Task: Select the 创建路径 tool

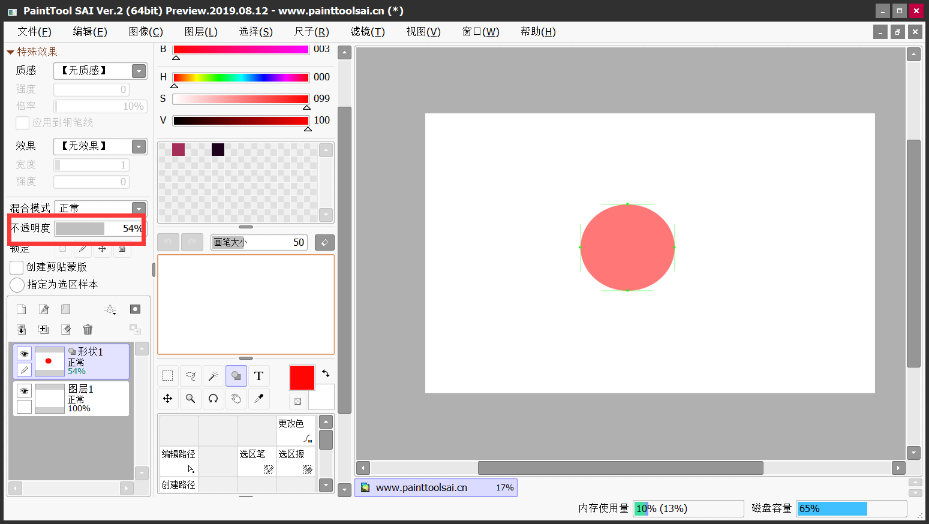Action: pos(179,484)
